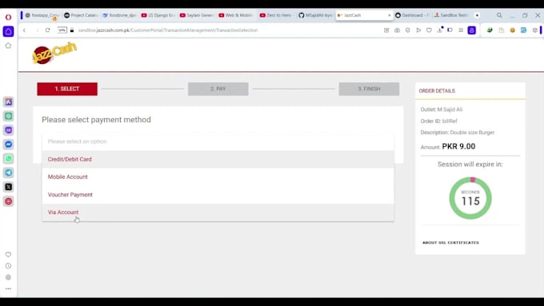Open sidebar bookmarks pentagon icon
This screenshot has height=306, width=544.
[x=8, y=46]
